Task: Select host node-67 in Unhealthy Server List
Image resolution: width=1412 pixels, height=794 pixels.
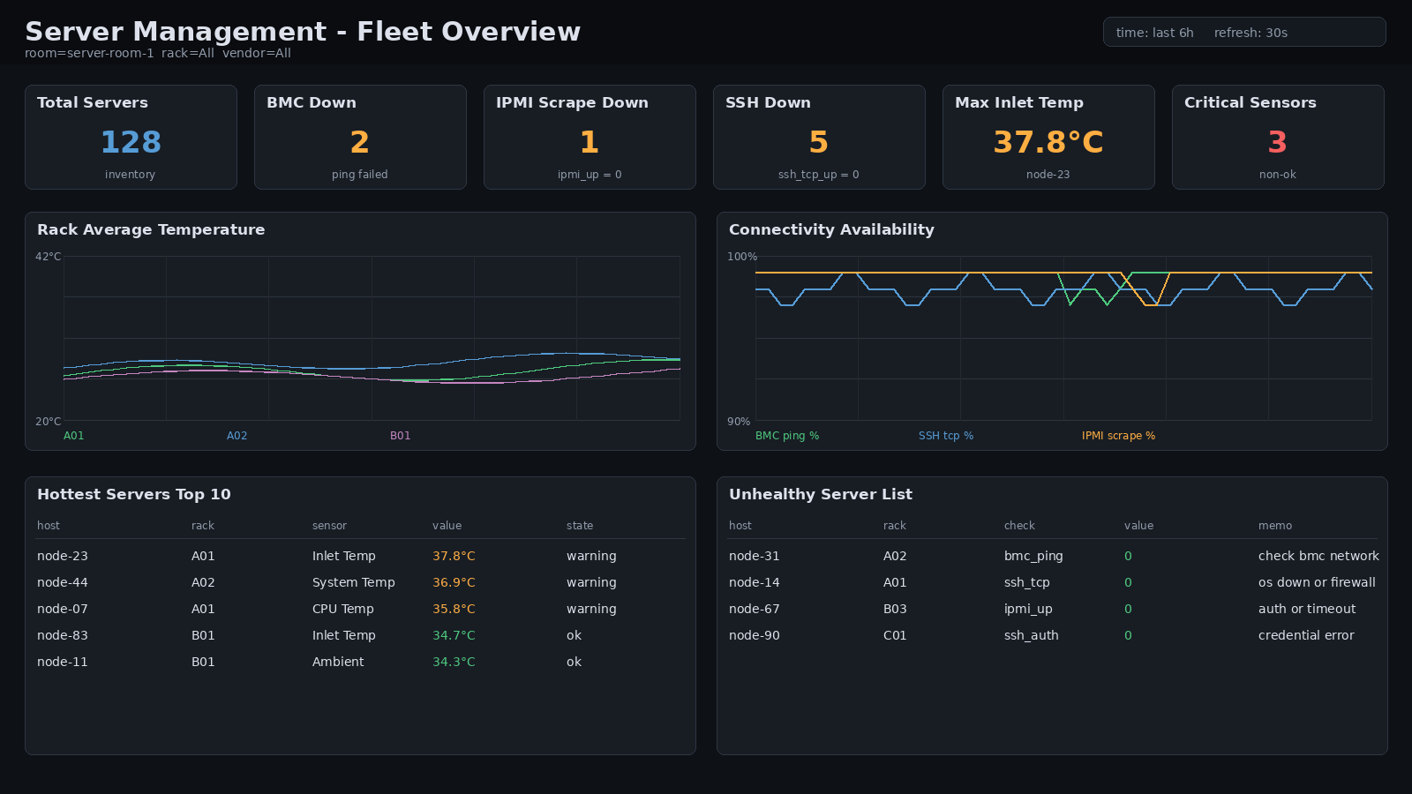Action: (755, 609)
